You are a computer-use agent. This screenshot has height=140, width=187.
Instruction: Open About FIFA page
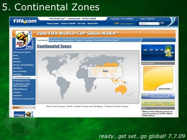[x=92, y=23]
